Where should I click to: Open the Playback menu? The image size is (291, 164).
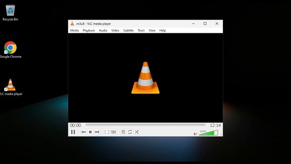[x=89, y=31]
